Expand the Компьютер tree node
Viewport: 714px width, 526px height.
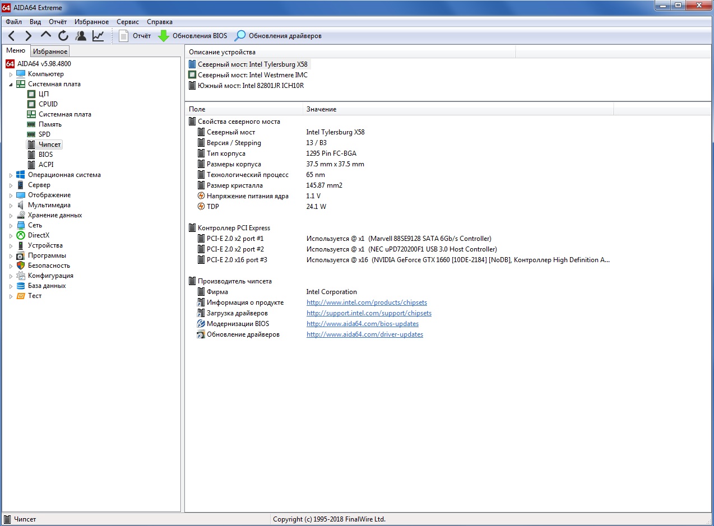(11, 74)
